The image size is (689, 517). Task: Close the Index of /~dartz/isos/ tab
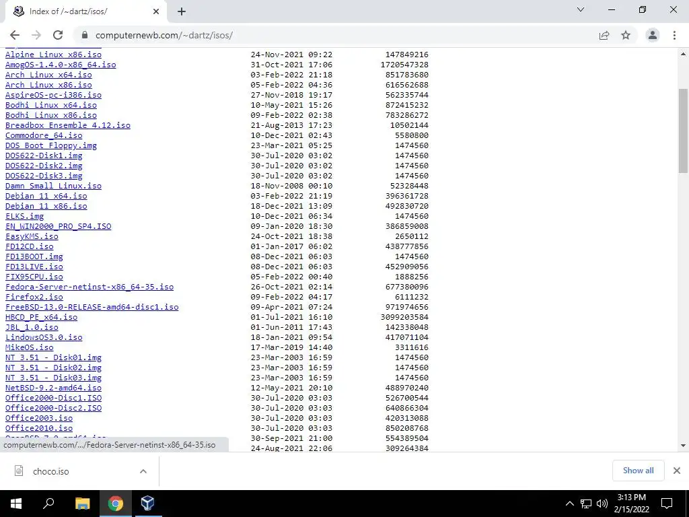[156, 11]
